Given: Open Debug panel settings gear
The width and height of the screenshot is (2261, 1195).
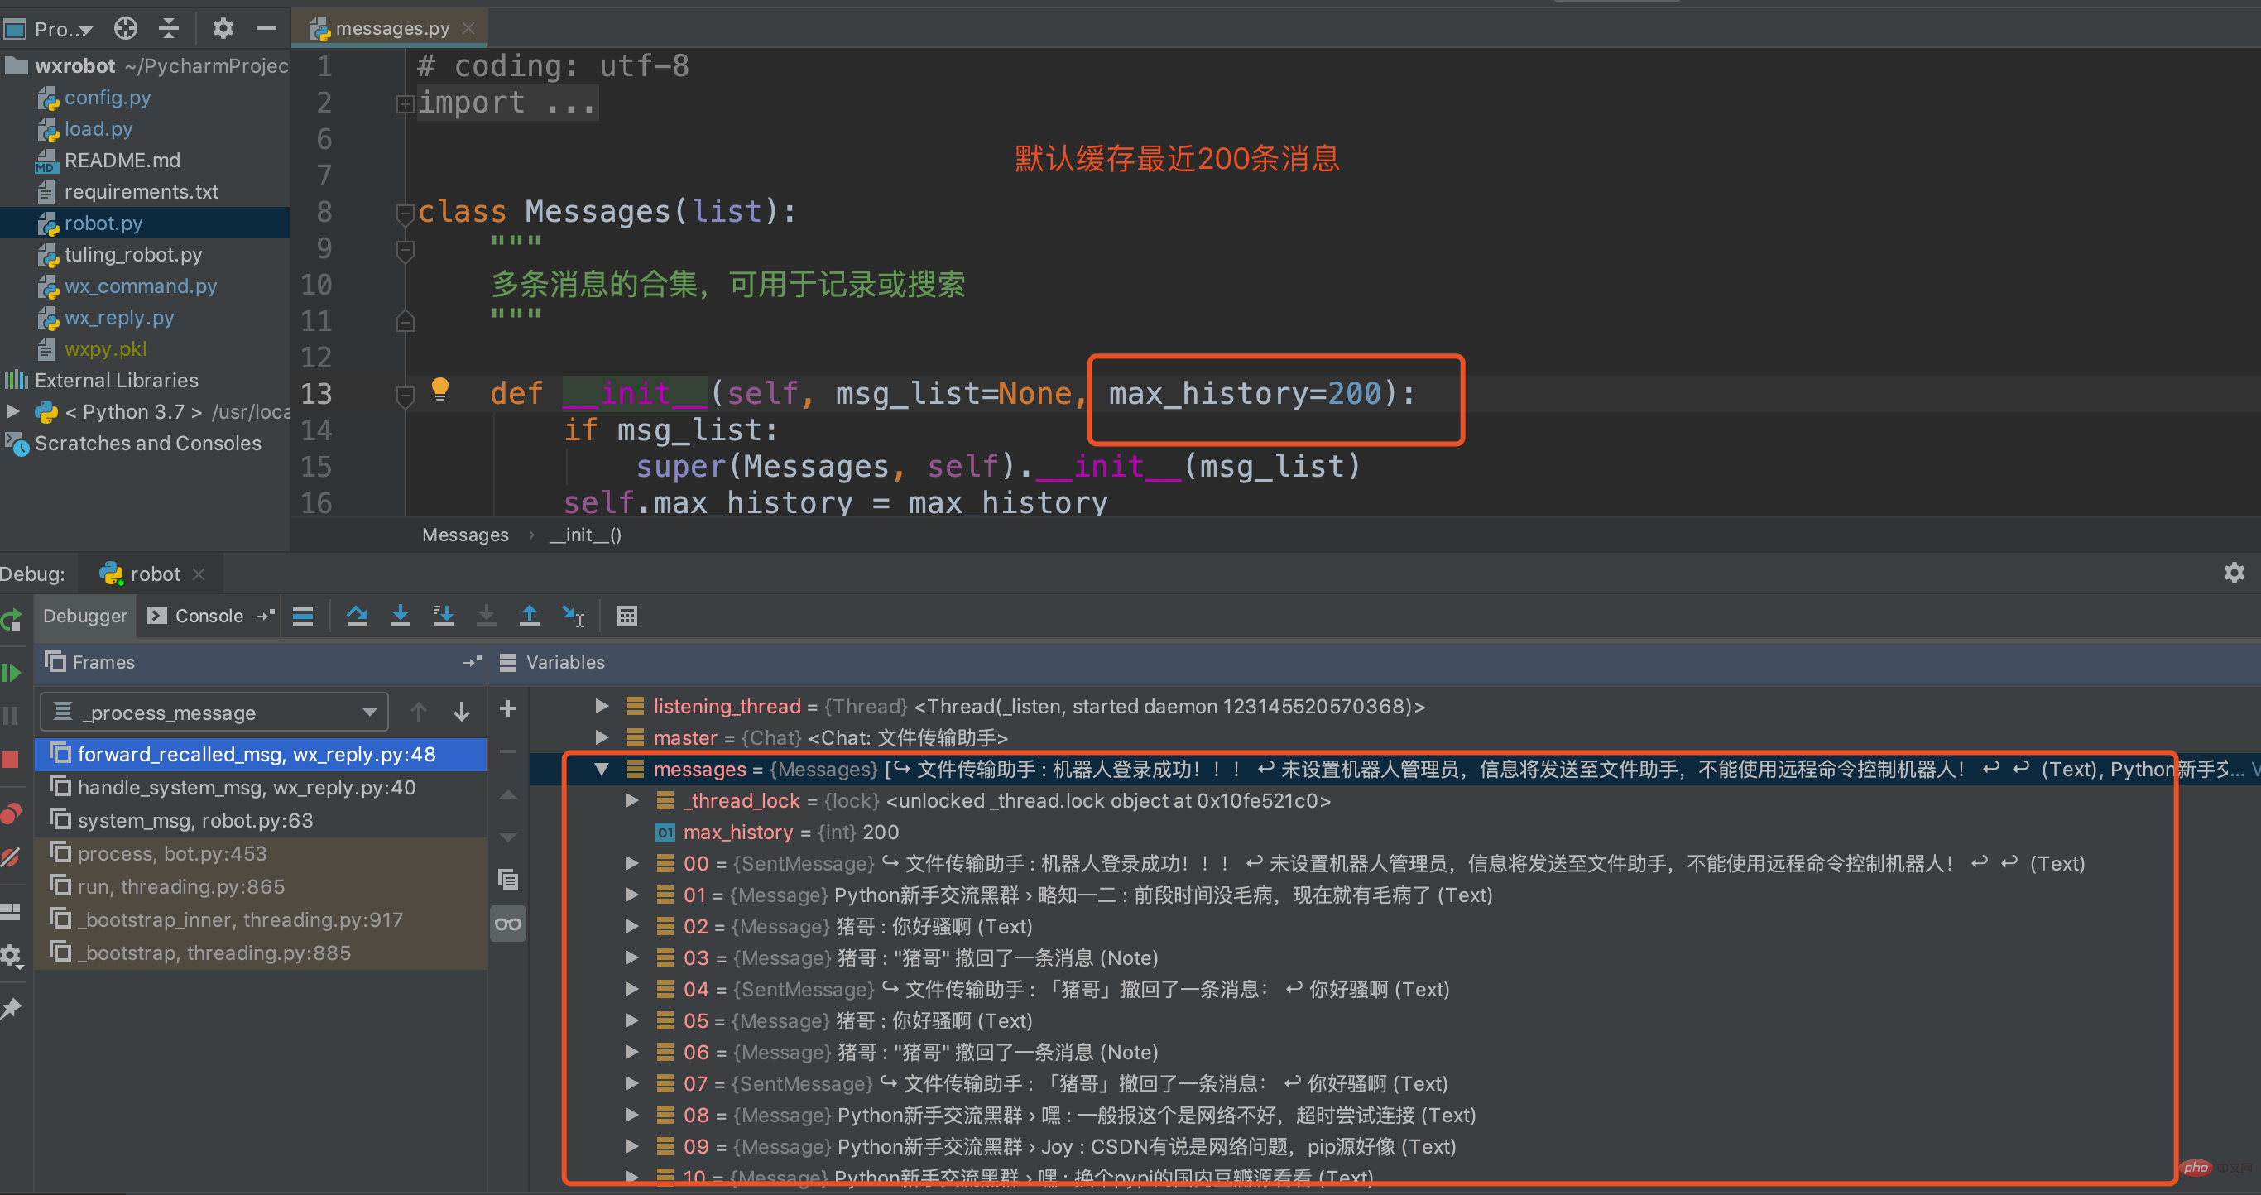Looking at the screenshot, I should point(2234,573).
